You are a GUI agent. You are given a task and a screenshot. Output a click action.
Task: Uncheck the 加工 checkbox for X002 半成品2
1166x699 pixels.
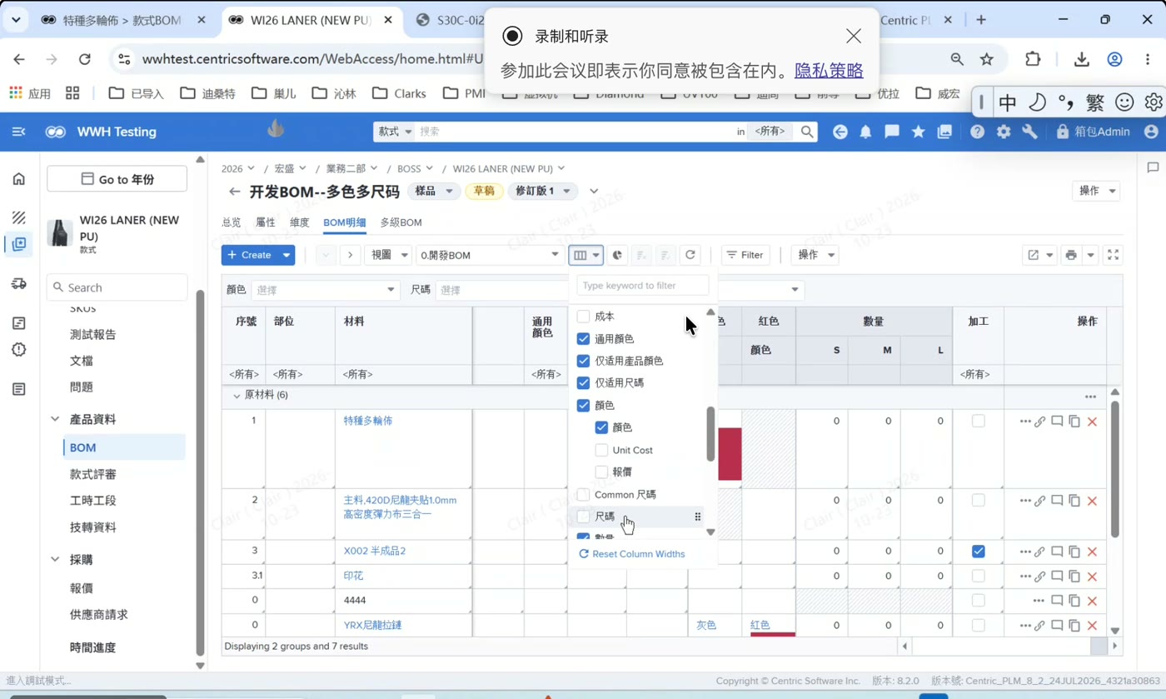pyautogui.click(x=979, y=551)
